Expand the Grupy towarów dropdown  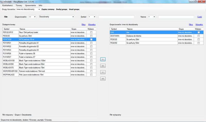(x=39, y=9)
